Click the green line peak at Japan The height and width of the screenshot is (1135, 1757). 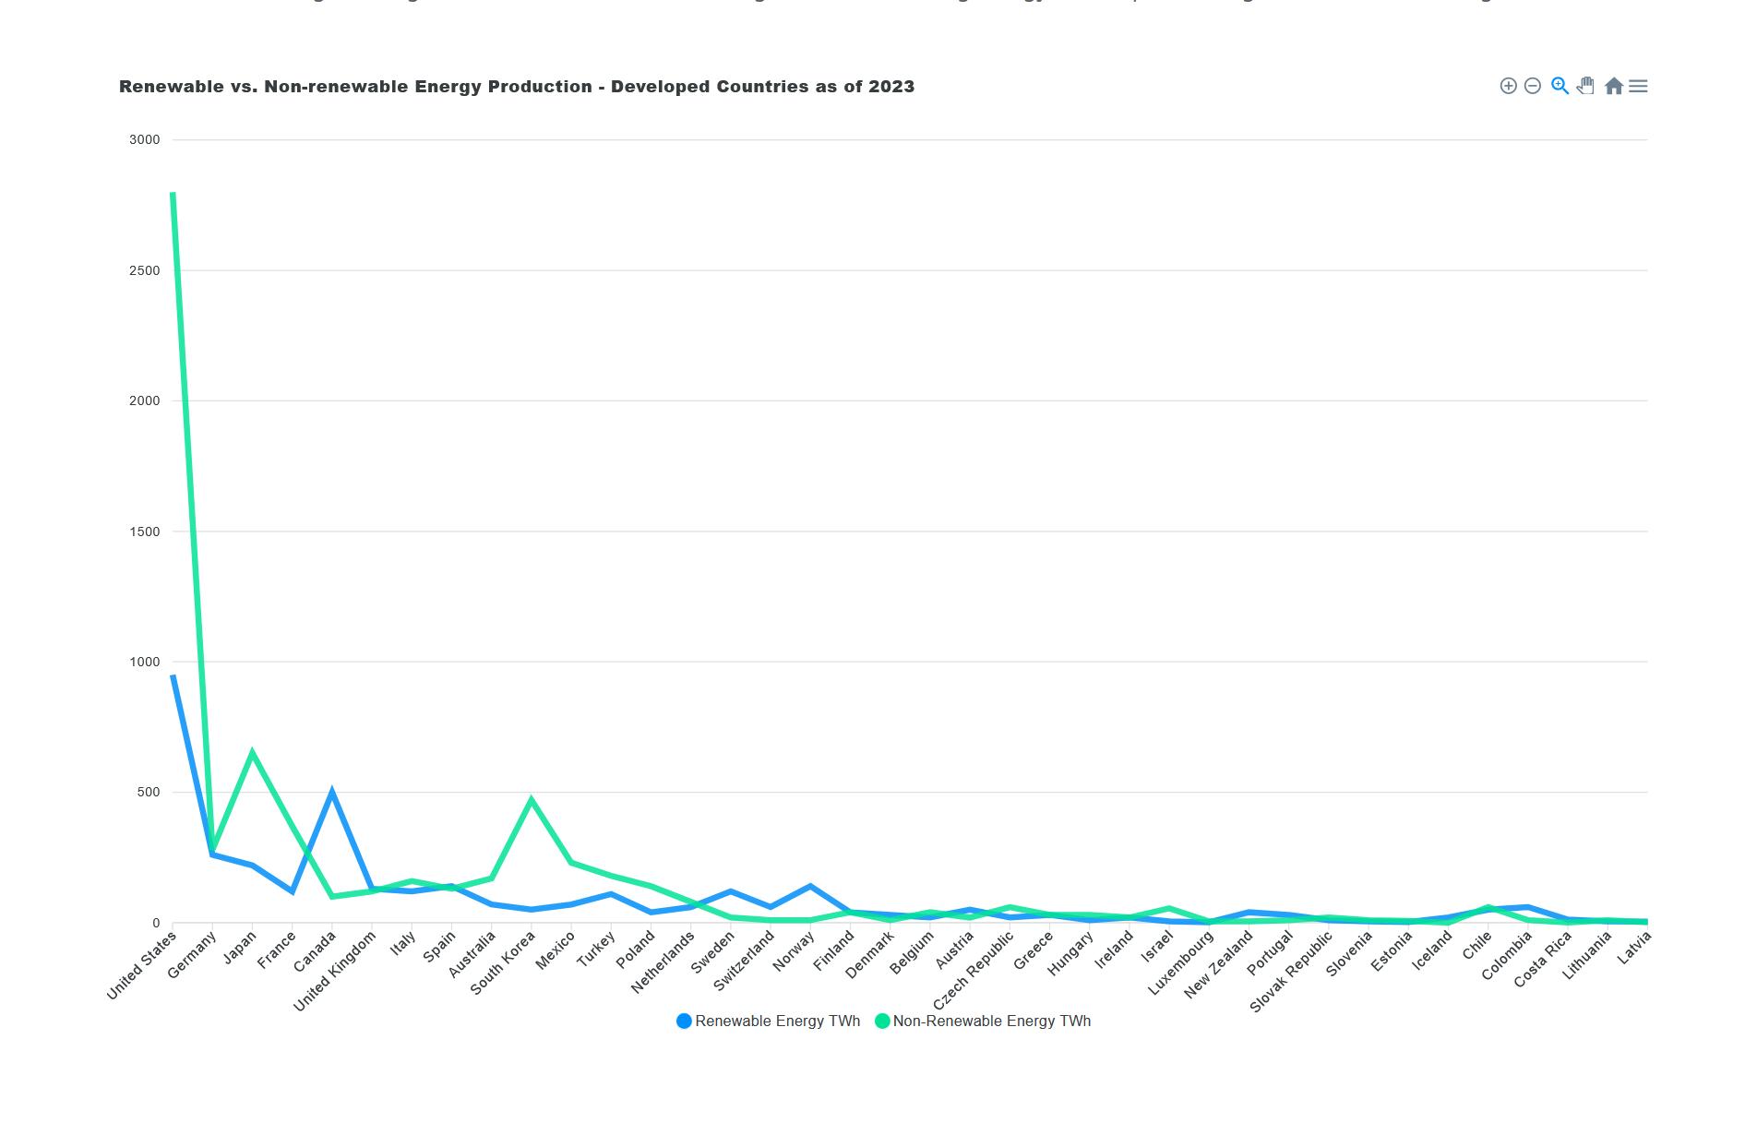pyautogui.click(x=252, y=753)
